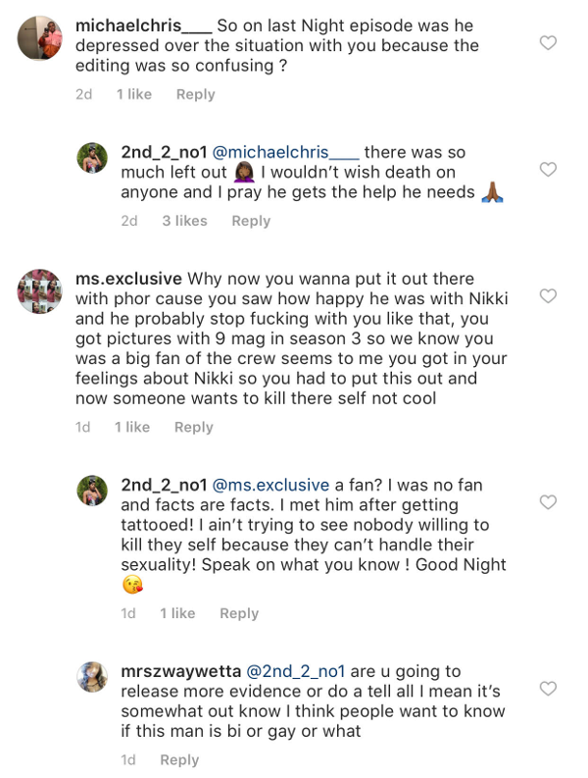Image resolution: width=588 pixels, height=778 pixels.
Task: Open ms.exclusive's avatar photo
Action: 40,291
